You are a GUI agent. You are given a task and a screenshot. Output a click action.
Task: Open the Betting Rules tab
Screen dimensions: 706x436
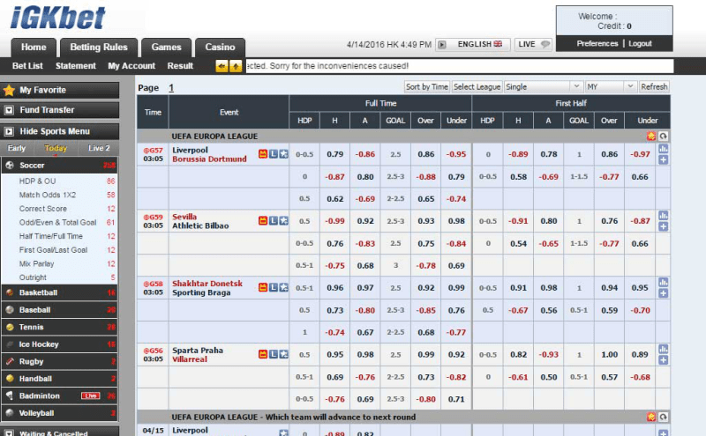click(99, 48)
